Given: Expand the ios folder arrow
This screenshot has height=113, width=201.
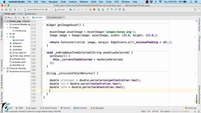Looking at the screenshot, I should click(x=7, y=34).
